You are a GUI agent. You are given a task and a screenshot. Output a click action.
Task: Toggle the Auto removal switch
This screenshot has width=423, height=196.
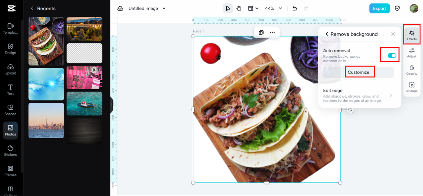[x=392, y=56]
